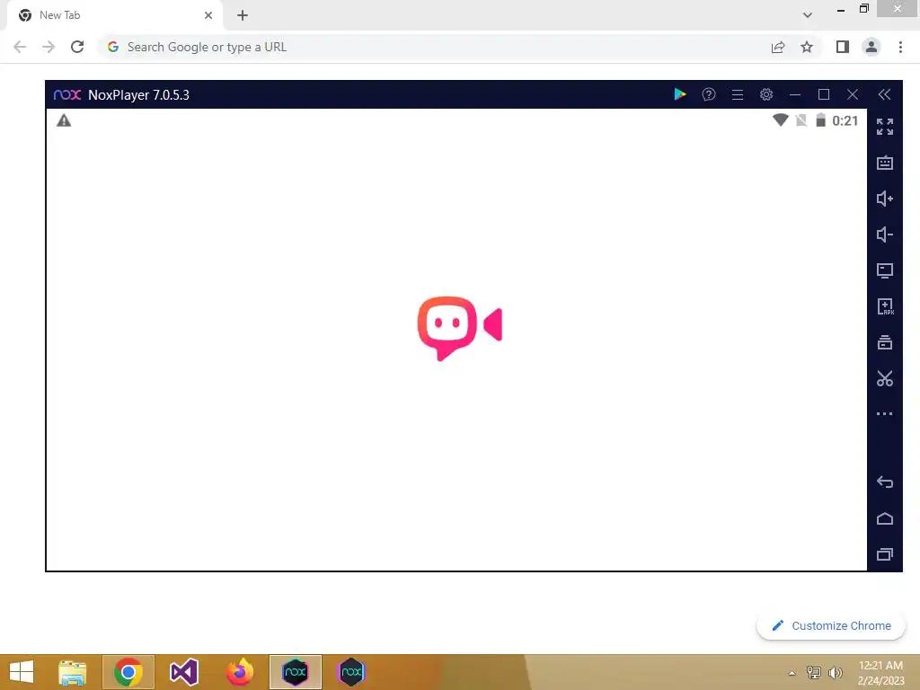Click Android back arrow in Nox sidebar
The height and width of the screenshot is (690, 920).
pos(884,482)
